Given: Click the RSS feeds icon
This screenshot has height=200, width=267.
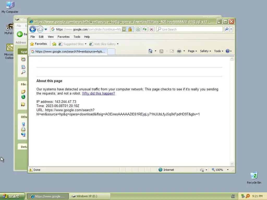Looking at the screenshot, I should coord(161,51).
